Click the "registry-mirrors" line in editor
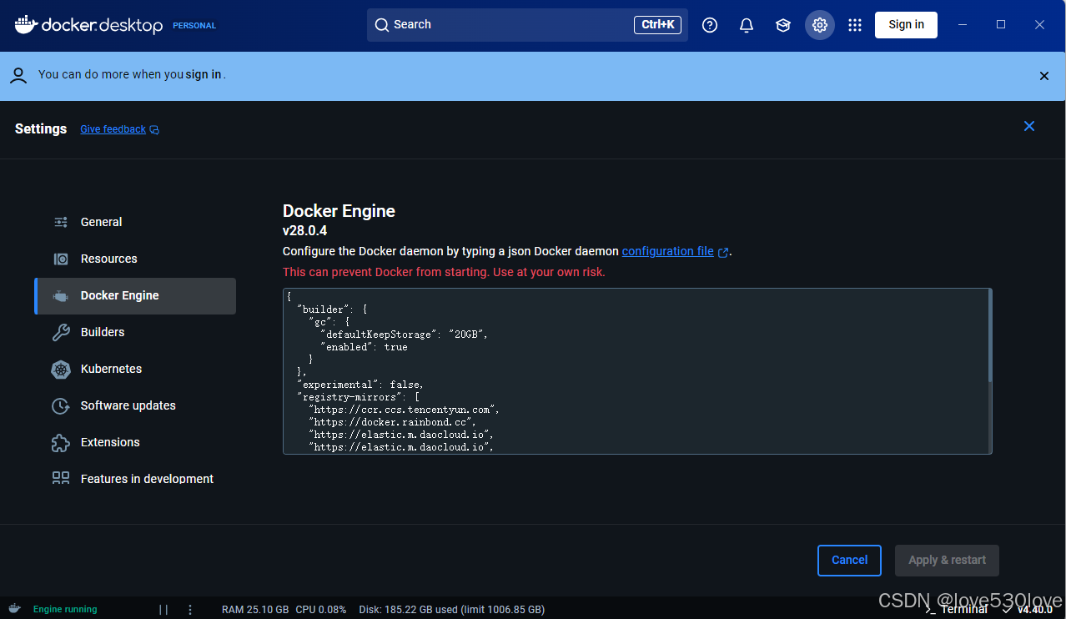 [358, 397]
